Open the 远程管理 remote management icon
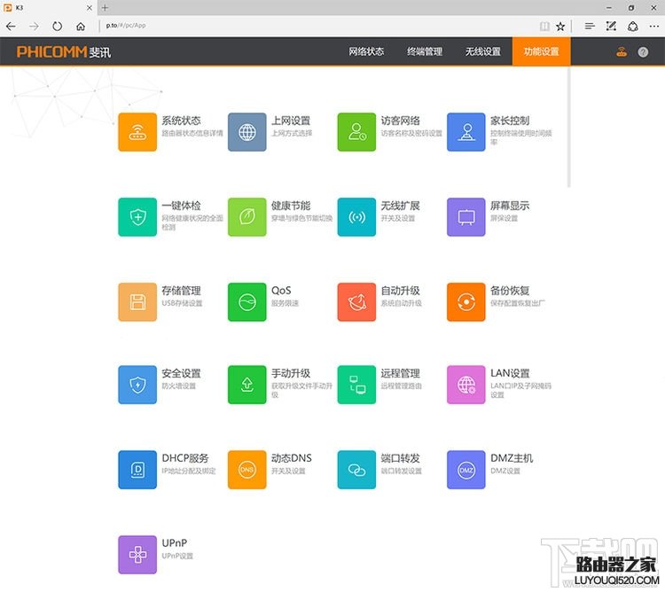The width and height of the screenshot is (665, 592). point(356,385)
